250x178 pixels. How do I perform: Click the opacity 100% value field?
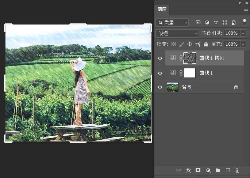pos(232,33)
